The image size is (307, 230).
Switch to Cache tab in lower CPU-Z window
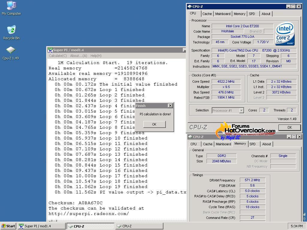[207, 144]
